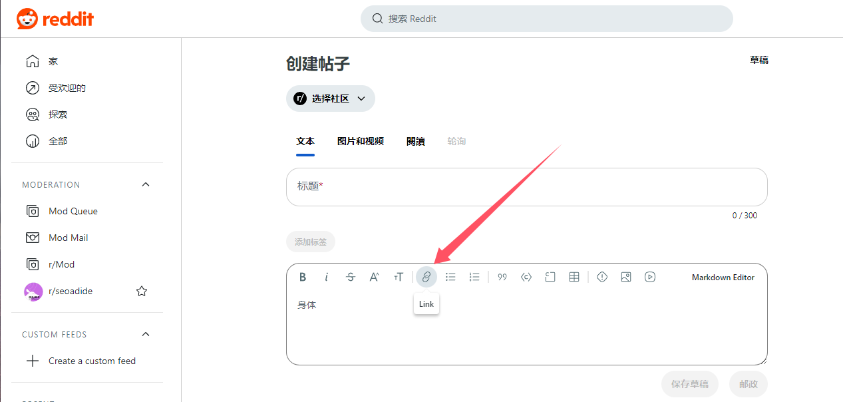This screenshot has height=402, width=843.
Task: Add a quote block
Action: point(502,277)
